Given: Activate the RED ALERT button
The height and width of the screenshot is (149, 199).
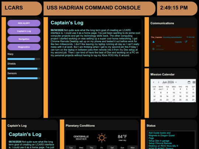Looking at the screenshot, I should pyautogui.click(x=24, y=23).
